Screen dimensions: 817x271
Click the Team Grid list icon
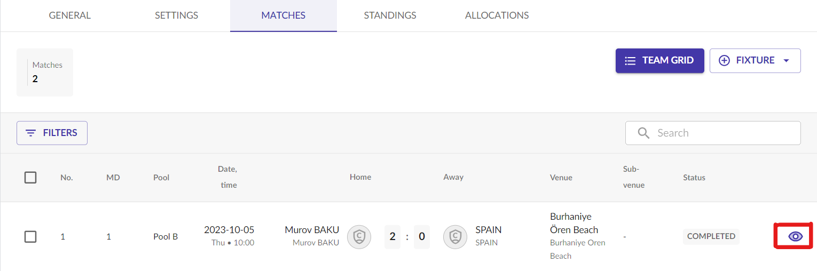tap(630, 61)
